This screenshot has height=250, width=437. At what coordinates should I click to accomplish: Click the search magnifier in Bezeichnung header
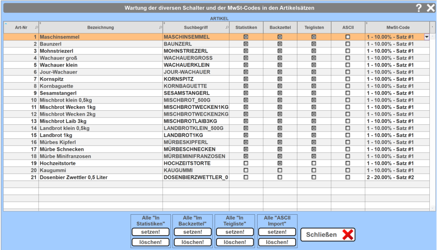pos(160,28)
